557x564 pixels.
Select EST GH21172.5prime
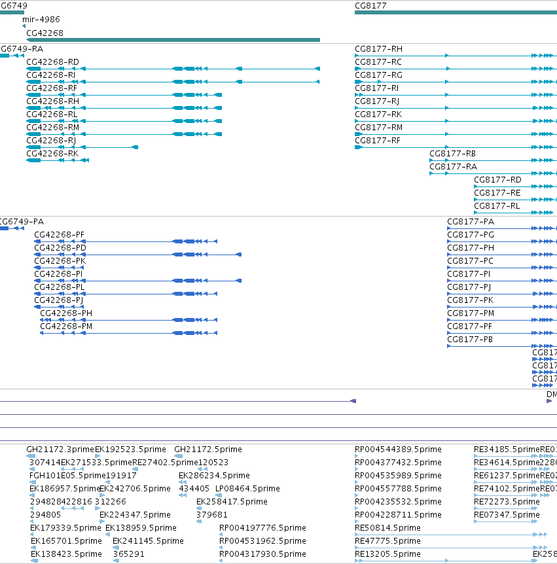[x=208, y=449]
